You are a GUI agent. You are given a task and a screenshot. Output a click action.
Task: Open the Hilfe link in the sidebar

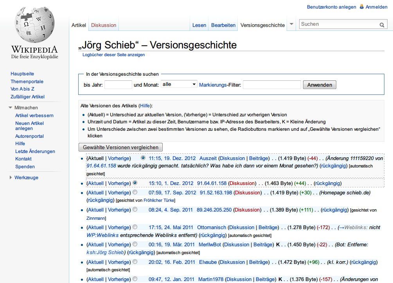point(20,144)
